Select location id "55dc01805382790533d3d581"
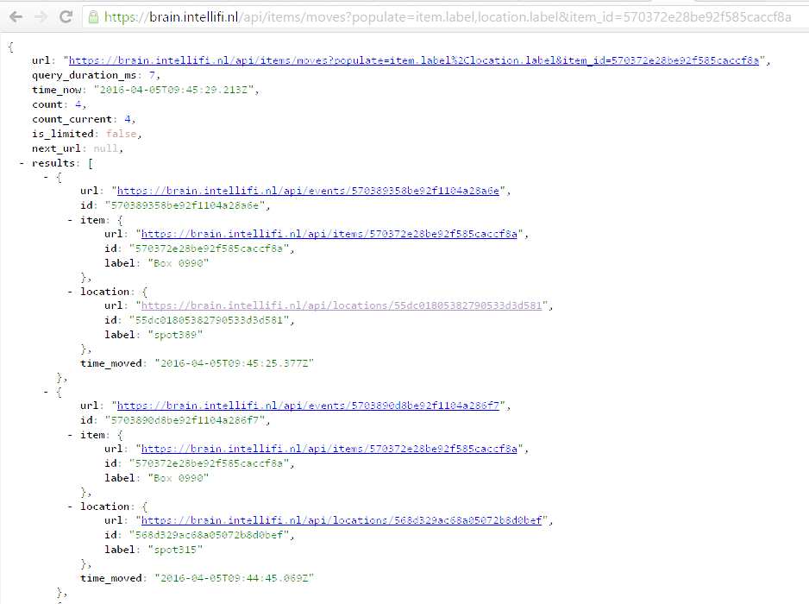This screenshot has width=809, height=604. point(209,320)
